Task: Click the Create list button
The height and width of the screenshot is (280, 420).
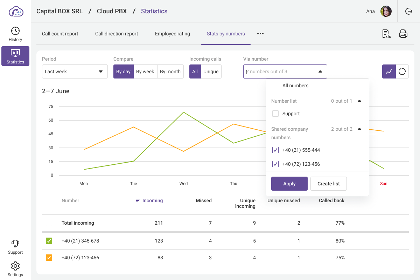Action: 328,184
